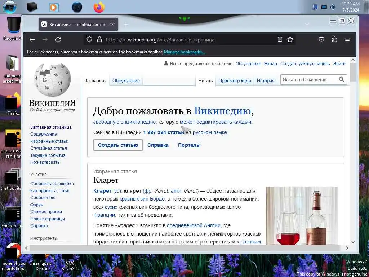Open the VM0 KevinSi desktop shortcut
The image size is (369, 277).
(70, 263)
